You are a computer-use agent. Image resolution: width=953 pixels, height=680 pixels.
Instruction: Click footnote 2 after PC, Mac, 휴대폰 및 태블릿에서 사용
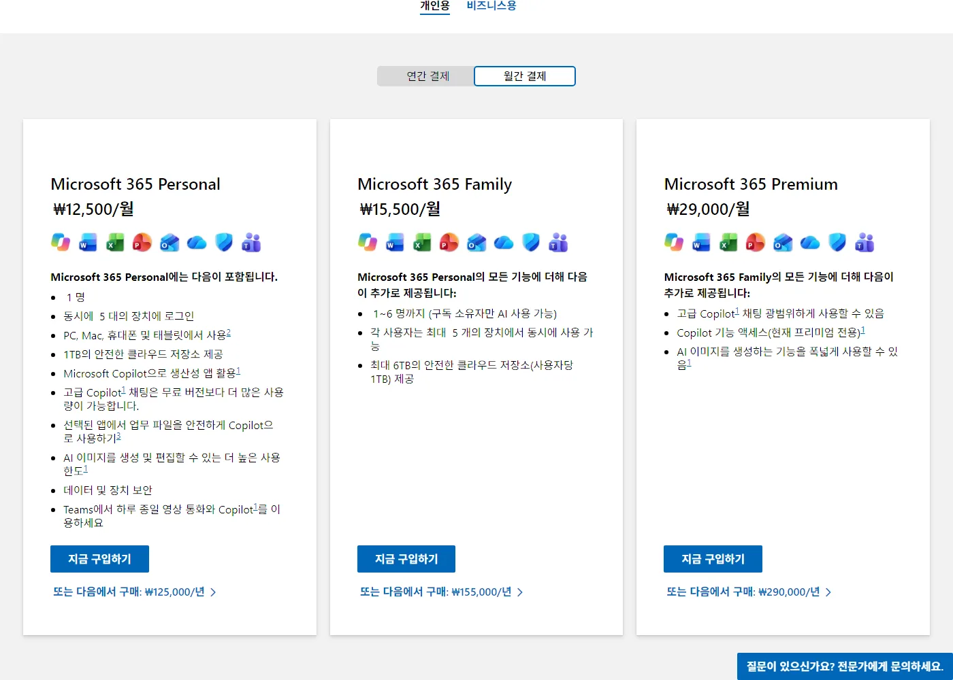pos(229,333)
